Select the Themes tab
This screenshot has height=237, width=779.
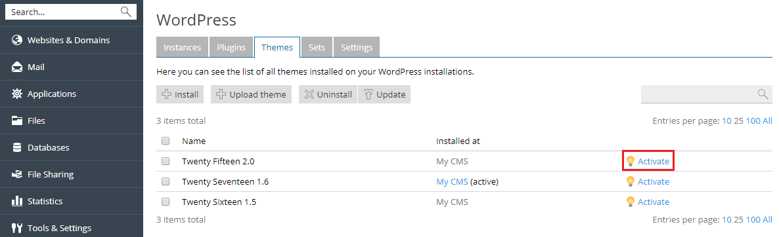point(277,48)
